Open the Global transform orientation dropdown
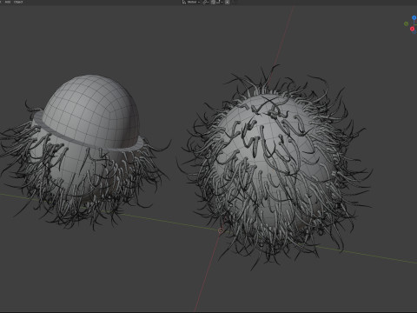 191,2
